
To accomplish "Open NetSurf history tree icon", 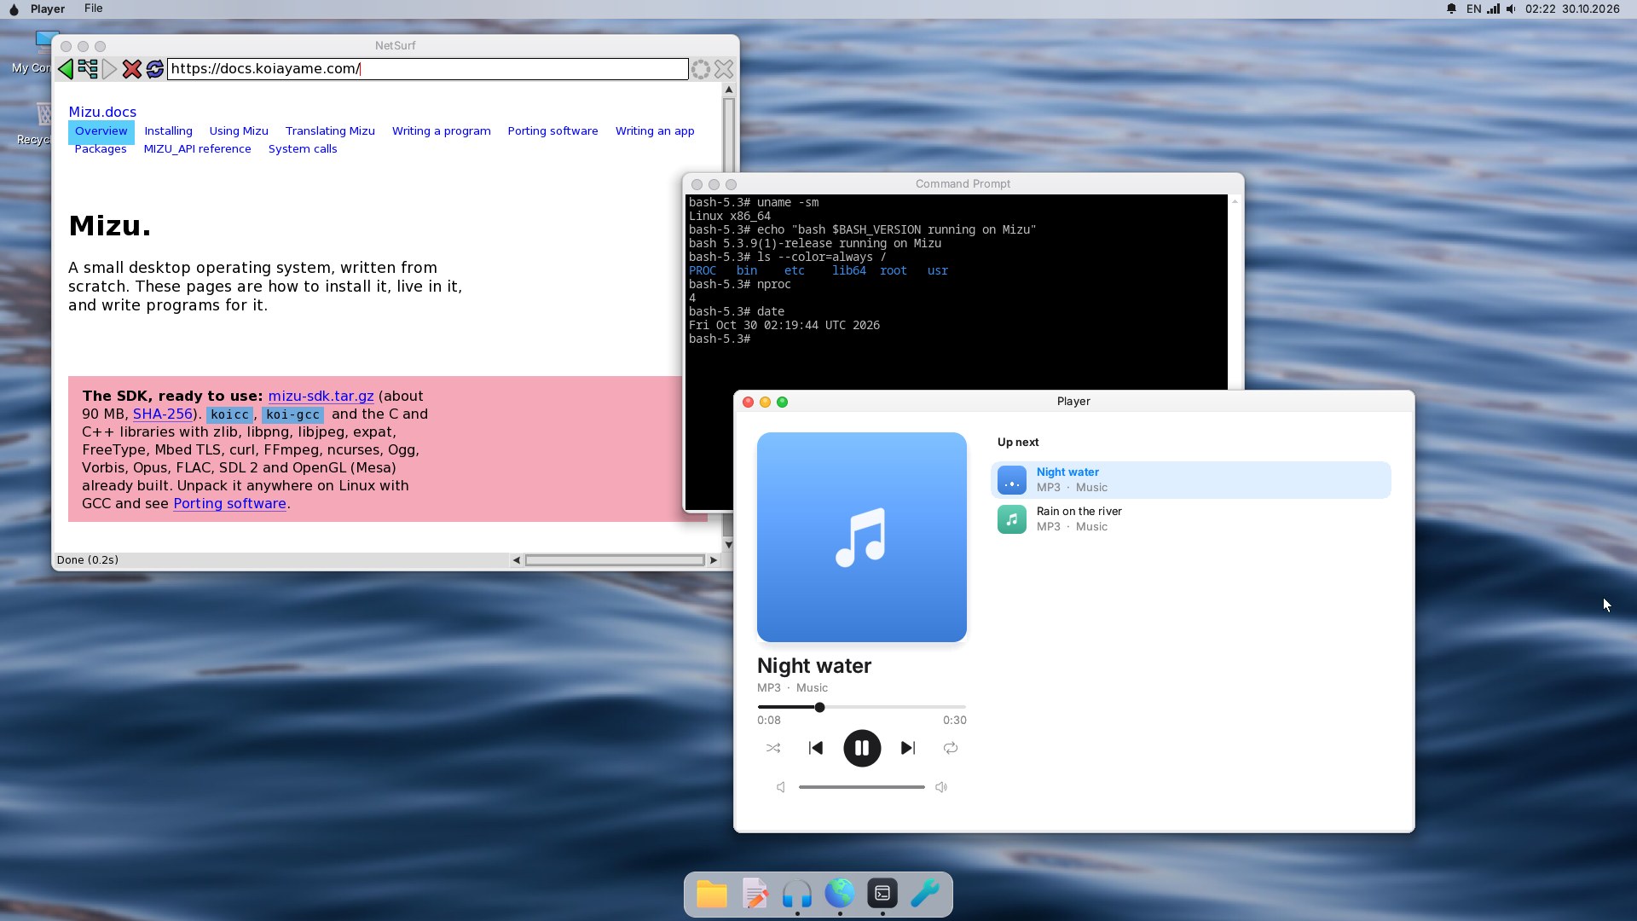I will [x=88, y=69].
